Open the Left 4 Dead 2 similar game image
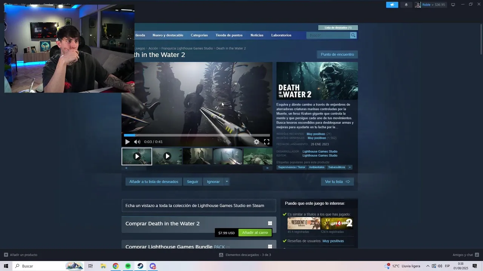The width and height of the screenshot is (483, 271). [337, 223]
